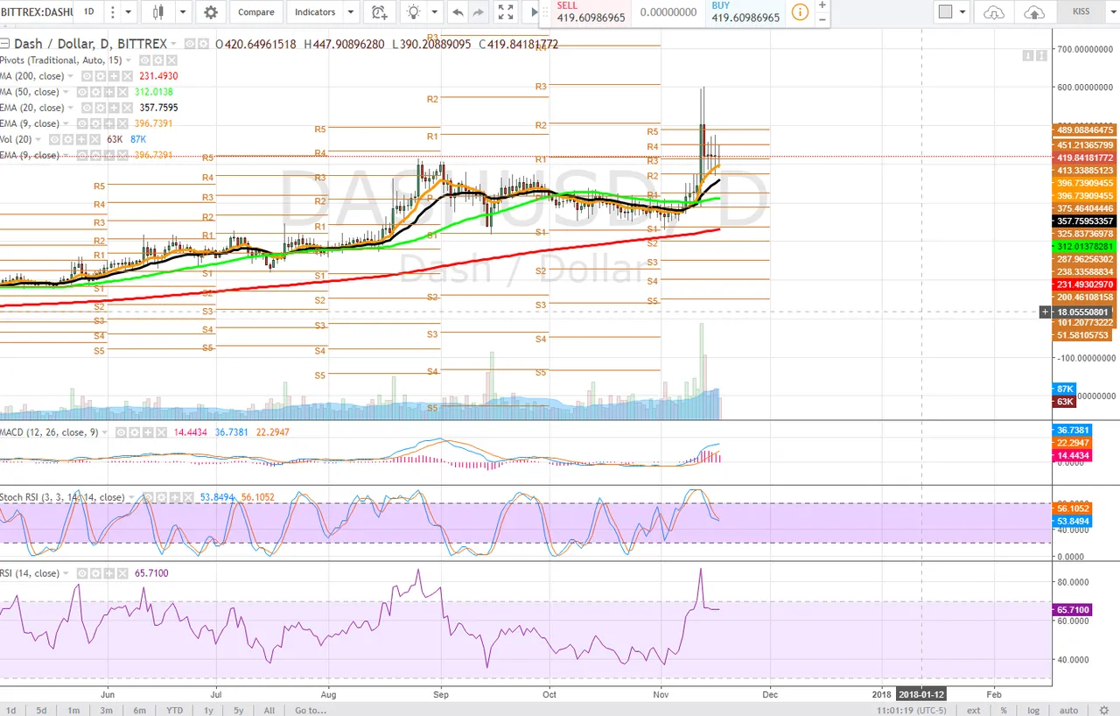Remove the Pivots indicator
This screenshot has width=1120, height=716.
point(171,60)
